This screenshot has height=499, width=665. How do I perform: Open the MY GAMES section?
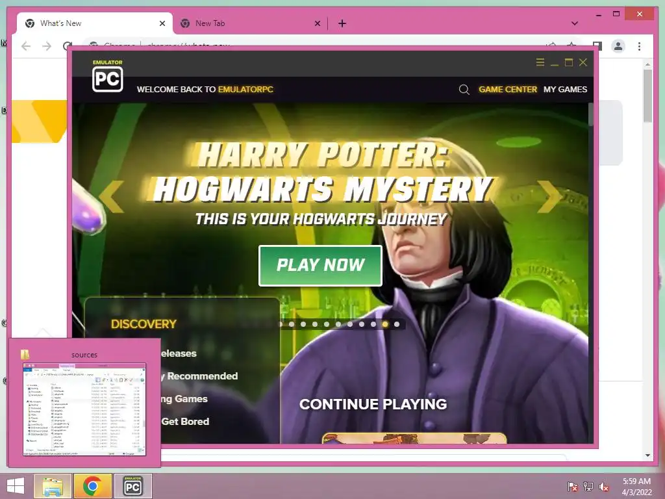(x=566, y=90)
